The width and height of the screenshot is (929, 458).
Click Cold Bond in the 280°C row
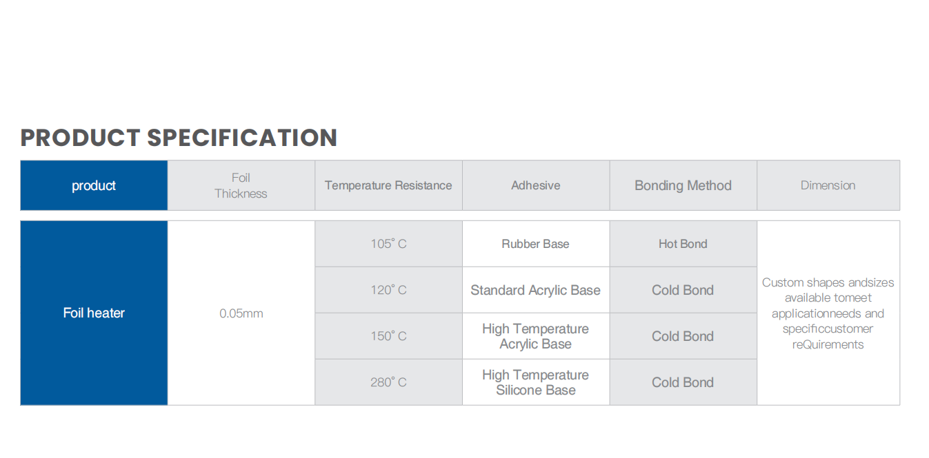683,382
